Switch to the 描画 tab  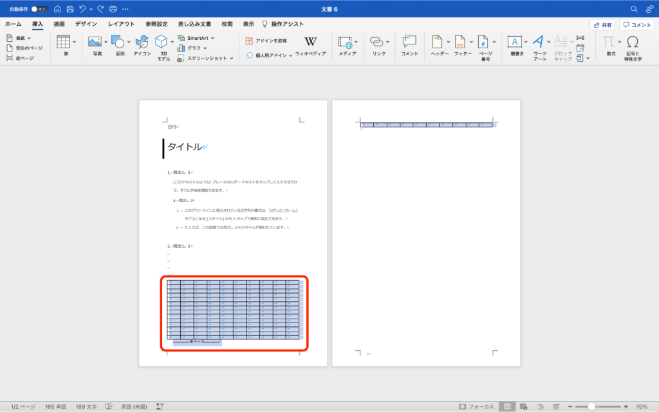[59, 24]
